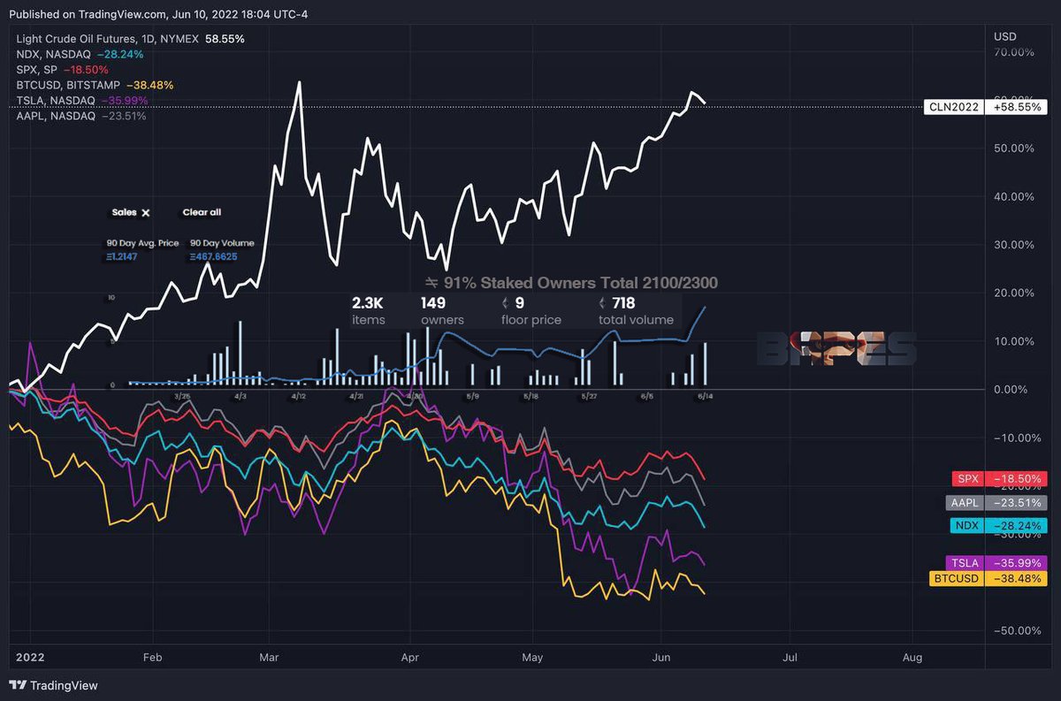Click the USD currency label on price axis

point(1004,37)
